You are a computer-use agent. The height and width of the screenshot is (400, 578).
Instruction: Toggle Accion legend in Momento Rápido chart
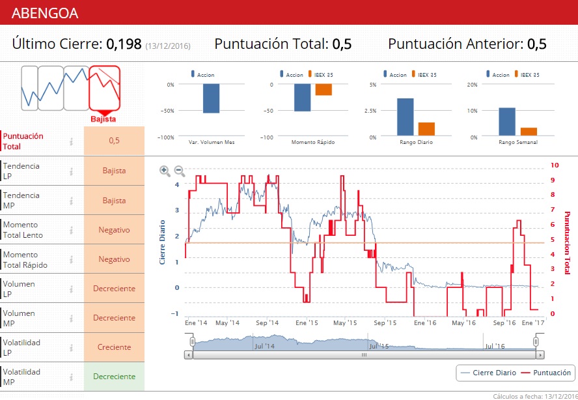(292, 74)
